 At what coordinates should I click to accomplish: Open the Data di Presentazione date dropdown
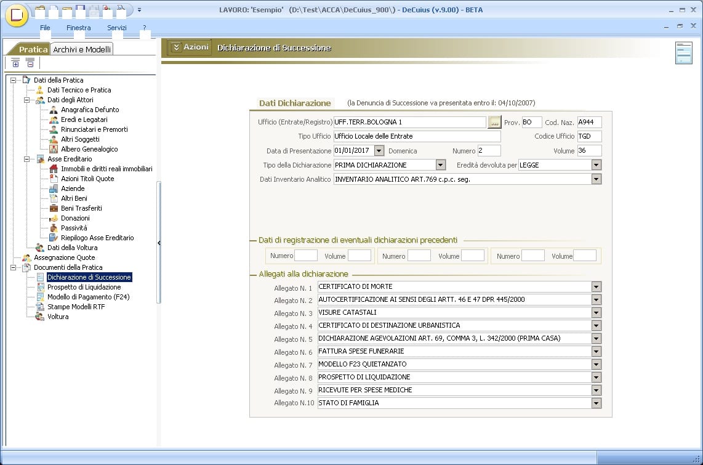click(379, 151)
